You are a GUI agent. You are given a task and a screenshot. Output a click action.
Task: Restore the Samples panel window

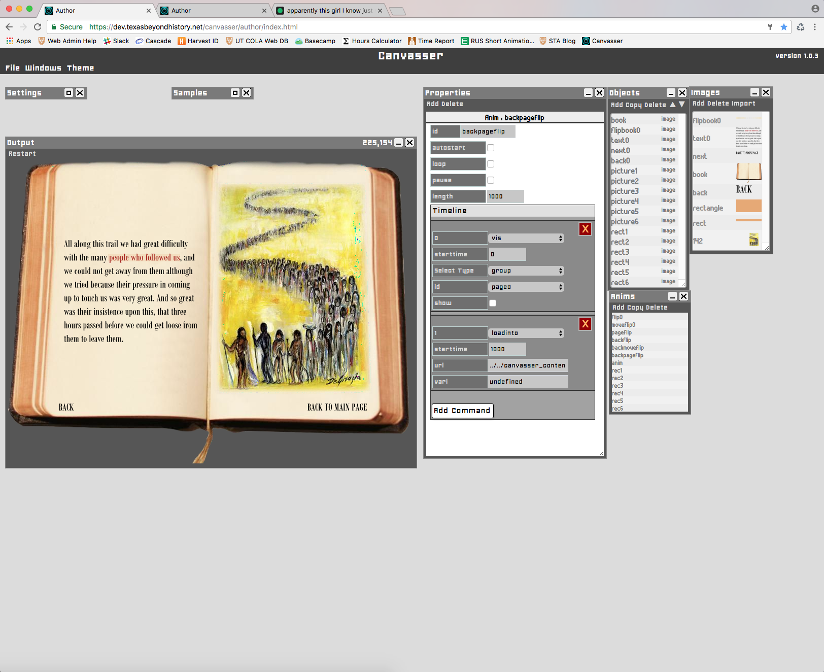coord(235,93)
